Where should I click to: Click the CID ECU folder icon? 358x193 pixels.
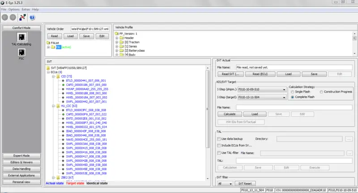tap(58, 76)
